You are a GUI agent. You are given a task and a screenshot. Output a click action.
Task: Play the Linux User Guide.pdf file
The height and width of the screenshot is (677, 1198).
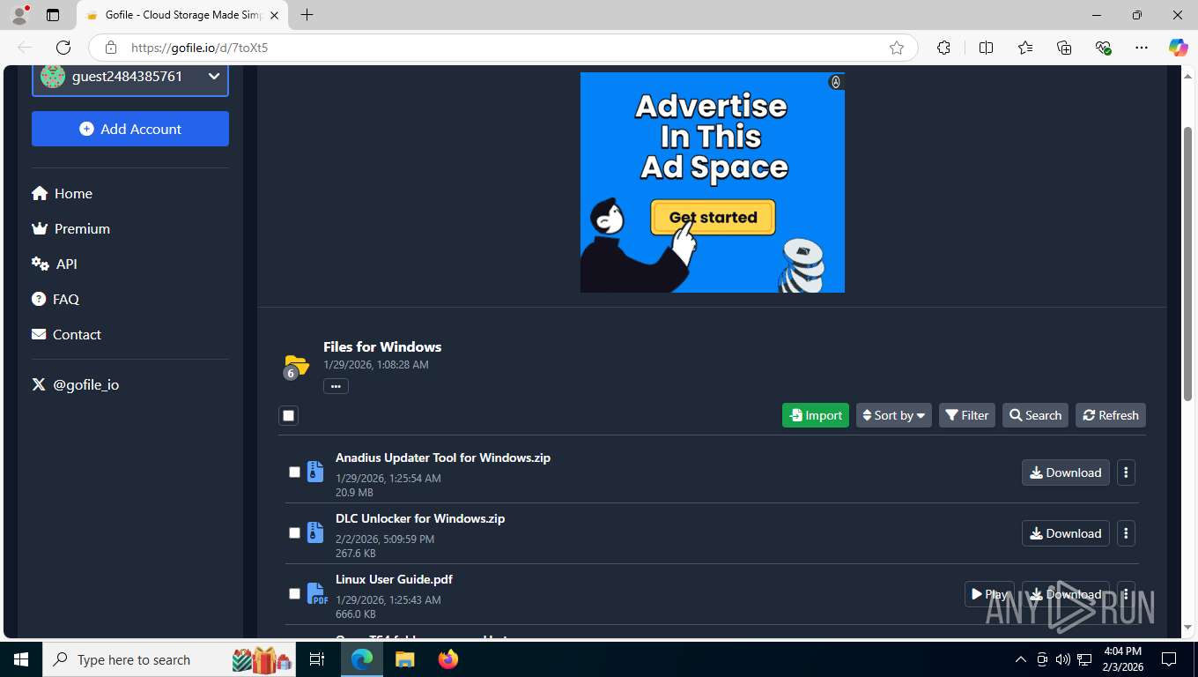pos(989,594)
